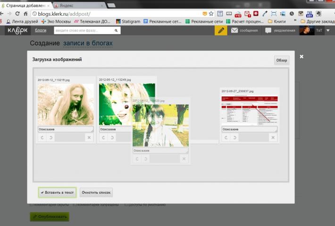Show hidden bookmarks with chevron
The image size is (335, 226).
(295, 20)
